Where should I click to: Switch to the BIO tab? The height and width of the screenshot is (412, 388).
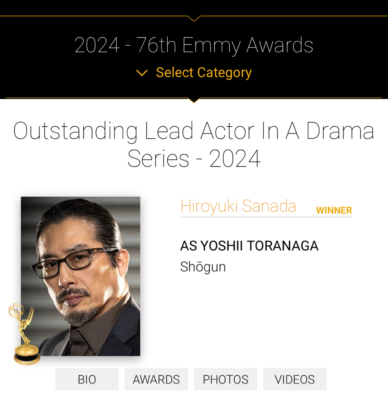(87, 379)
